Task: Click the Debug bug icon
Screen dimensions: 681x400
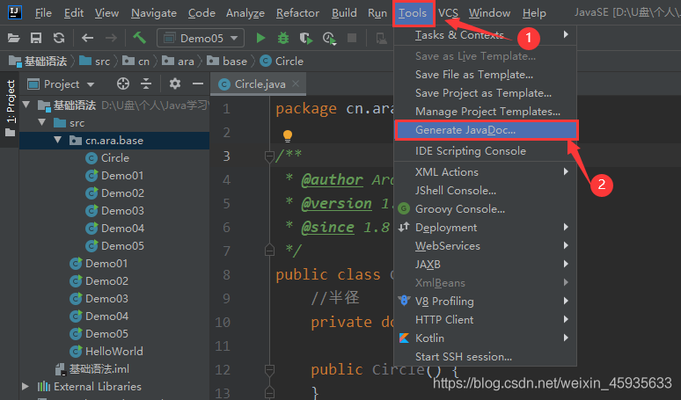Action: point(283,38)
